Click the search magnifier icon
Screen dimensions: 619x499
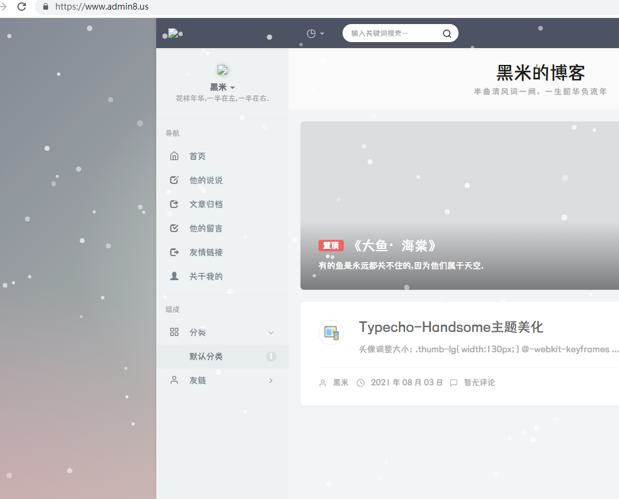point(447,34)
